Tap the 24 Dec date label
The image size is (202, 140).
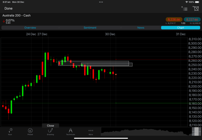pyautogui.click(x=31, y=34)
